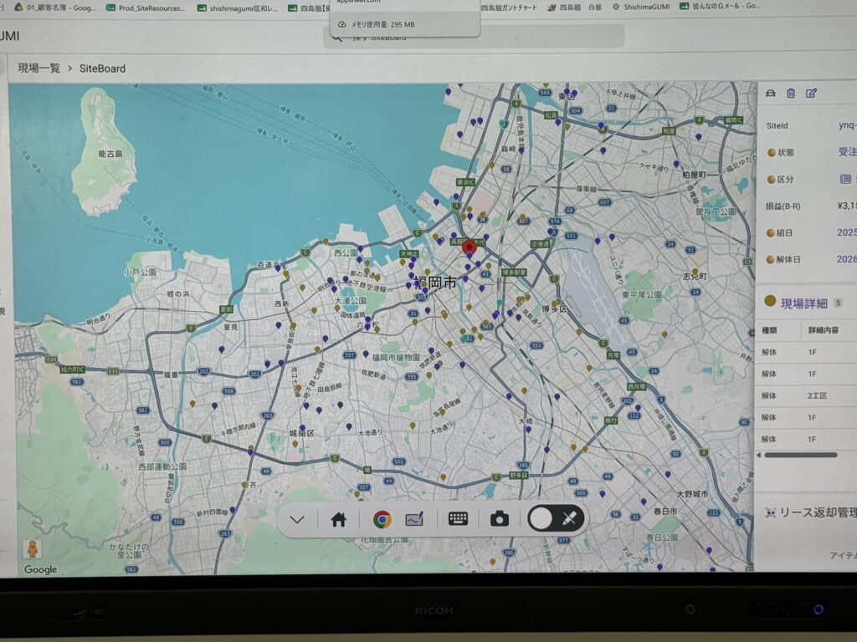The image size is (857, 642).
Task: Switch to the shishimagumi信和レ tab
Action: (237, 8)
